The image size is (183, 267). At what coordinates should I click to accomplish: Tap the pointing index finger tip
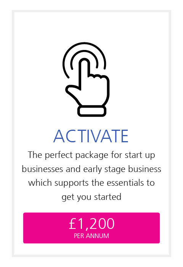84,62
